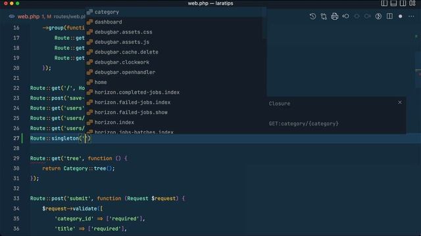Select horizon.failed-jobs.index suggestion

pyautogui.click(x=176, y=102)
